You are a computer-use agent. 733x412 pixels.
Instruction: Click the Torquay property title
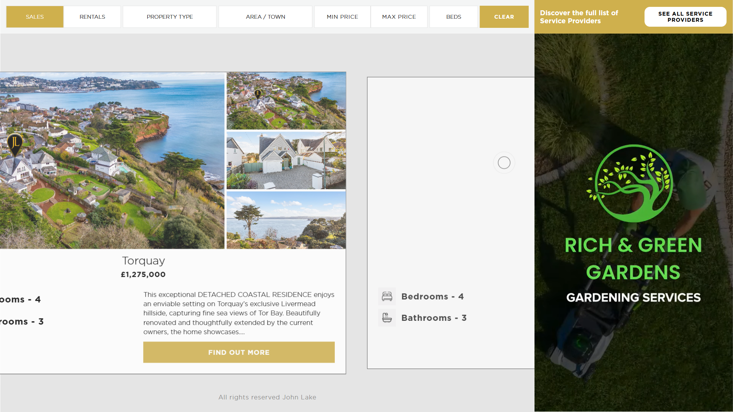coord(143,261)
